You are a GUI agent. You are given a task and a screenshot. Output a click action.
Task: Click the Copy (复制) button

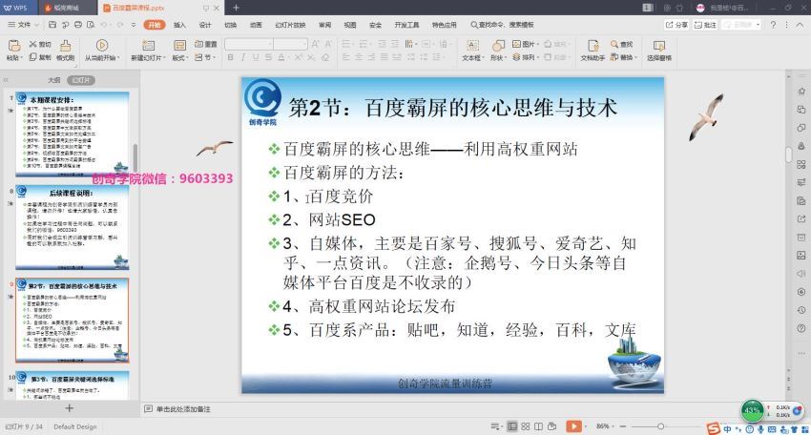(40, 57)
